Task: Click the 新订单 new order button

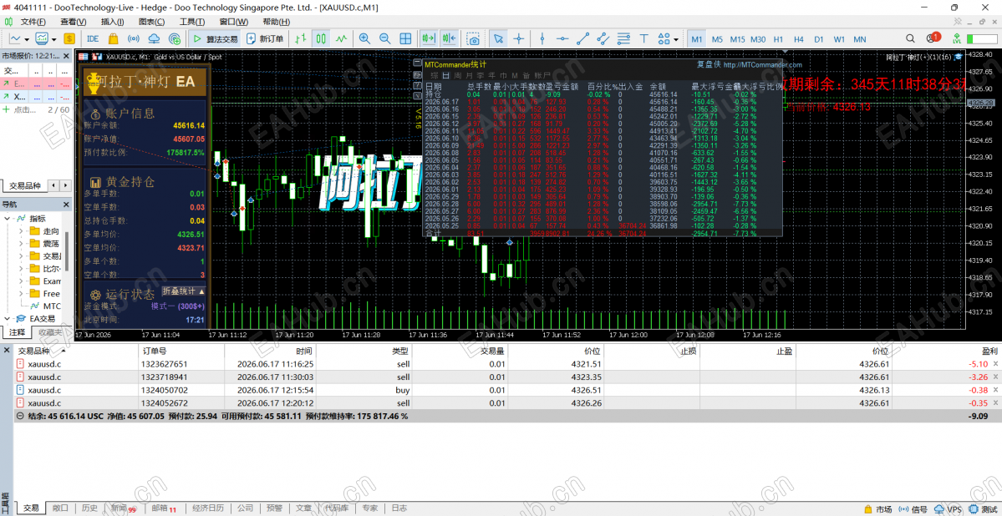Action: [x=267, y=39]
